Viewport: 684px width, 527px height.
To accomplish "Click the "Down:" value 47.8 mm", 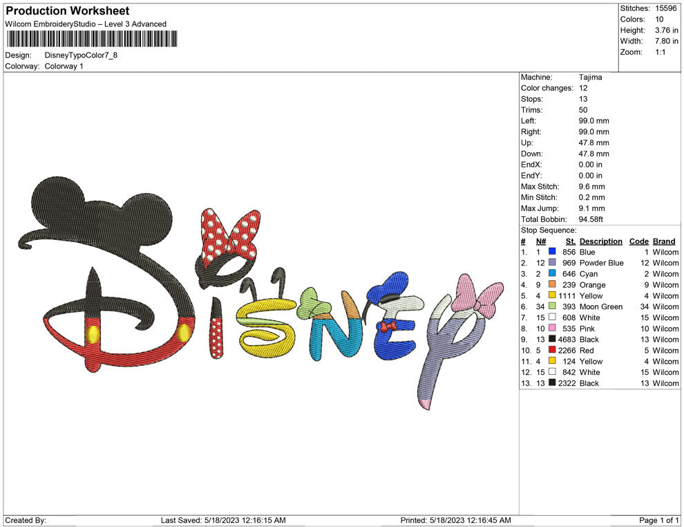I will tap(593, 154).
